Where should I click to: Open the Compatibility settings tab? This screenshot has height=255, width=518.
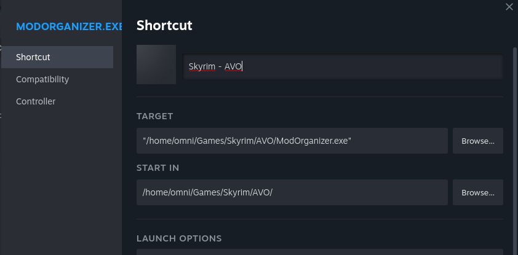pyautogui.click(x=42, y=79)
